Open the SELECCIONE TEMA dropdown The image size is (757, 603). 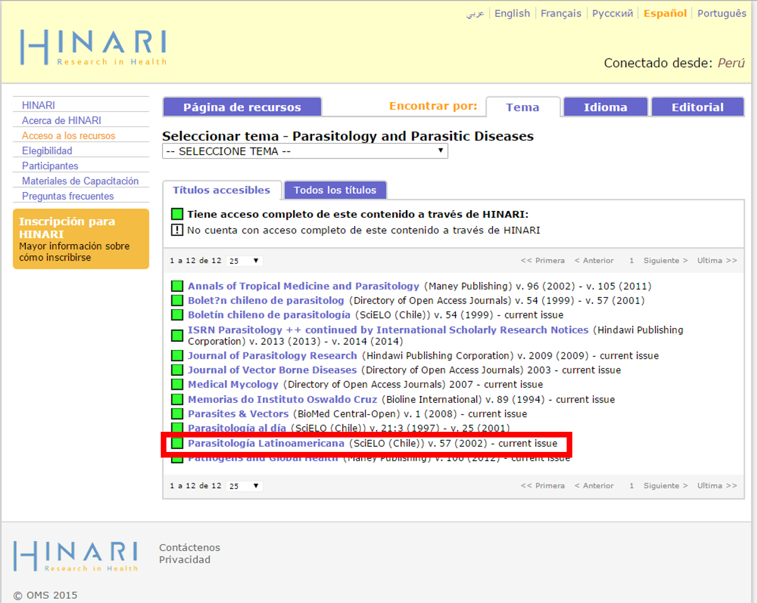click(x=305, y=151)
